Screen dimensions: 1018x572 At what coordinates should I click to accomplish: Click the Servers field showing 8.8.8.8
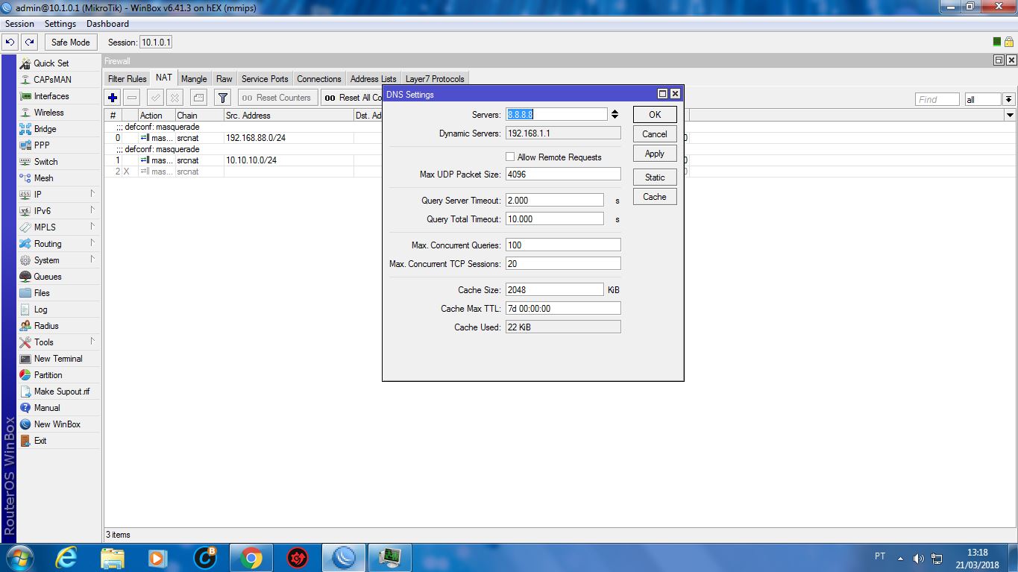click(x=556, y=114)
